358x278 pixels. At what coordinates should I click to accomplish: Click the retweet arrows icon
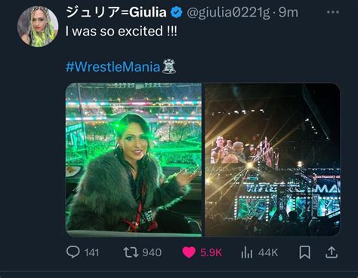(x=131, y=252)
